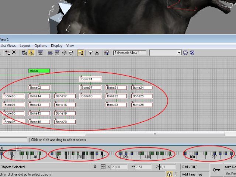Click the Z coordinate field showing 0,0
This screenshot has height=177, width=236.
[x=167, y=167]
